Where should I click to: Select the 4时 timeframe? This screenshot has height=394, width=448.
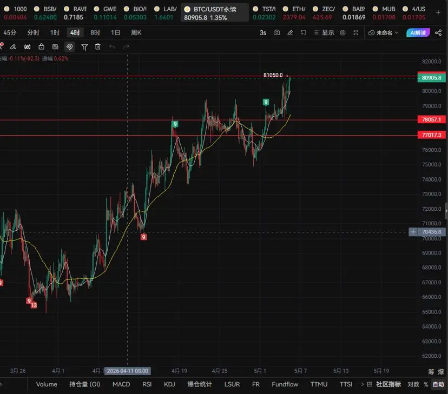pyautogui.click(x=75, y=32)
